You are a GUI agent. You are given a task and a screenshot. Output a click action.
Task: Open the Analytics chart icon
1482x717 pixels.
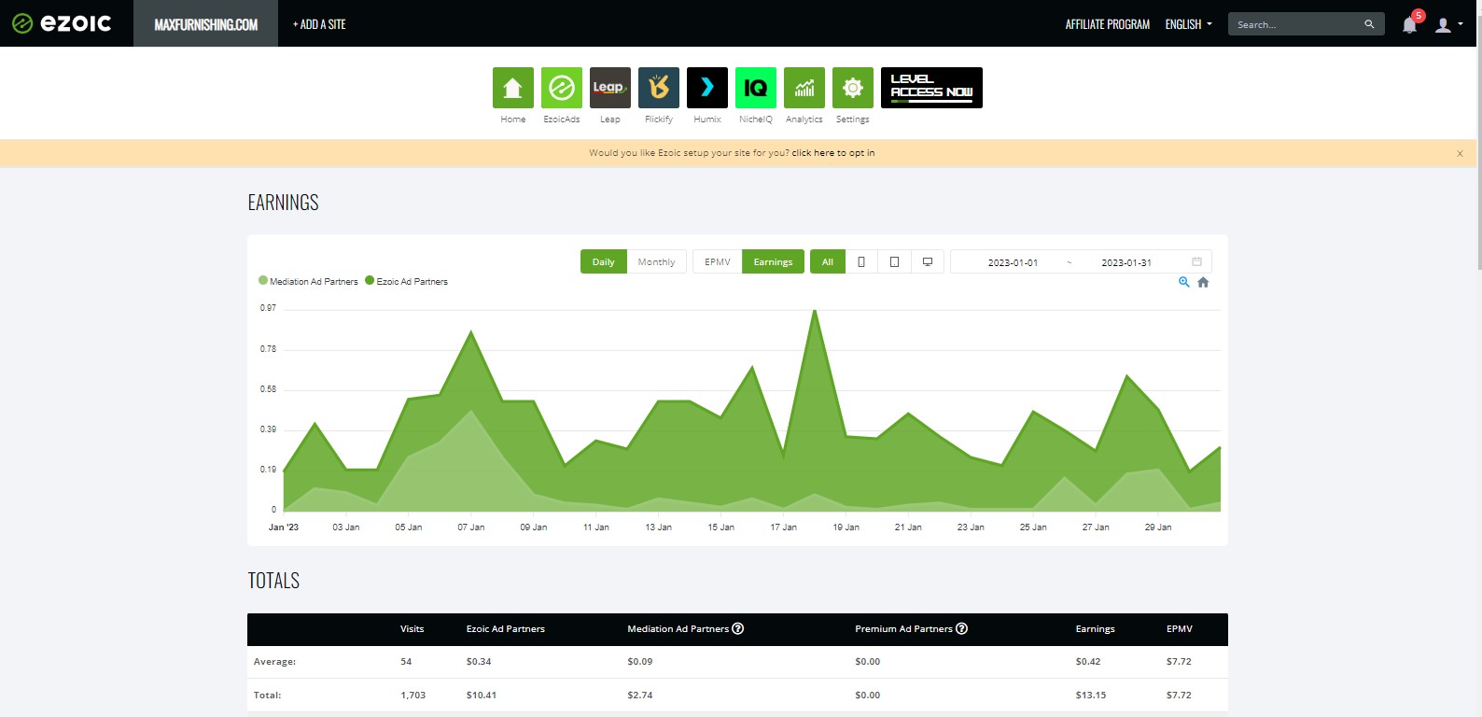tap(804, 88)
